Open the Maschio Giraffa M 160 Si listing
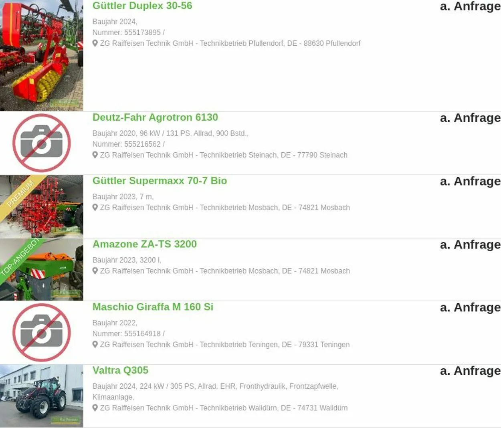 pyautogui.click(x=153, y=307)
